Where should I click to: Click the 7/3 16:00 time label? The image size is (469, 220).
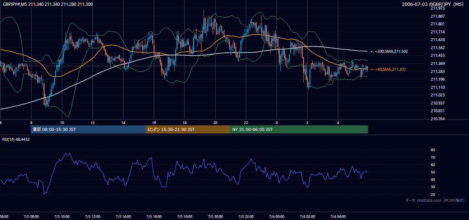pos(154,217)
